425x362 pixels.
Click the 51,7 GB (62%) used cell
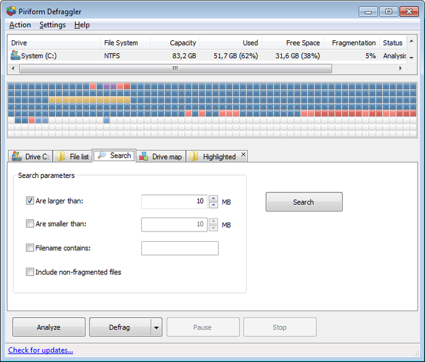point(236,56)
